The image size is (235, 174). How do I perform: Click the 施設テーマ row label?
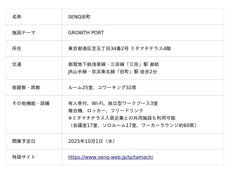pos(24,33)
